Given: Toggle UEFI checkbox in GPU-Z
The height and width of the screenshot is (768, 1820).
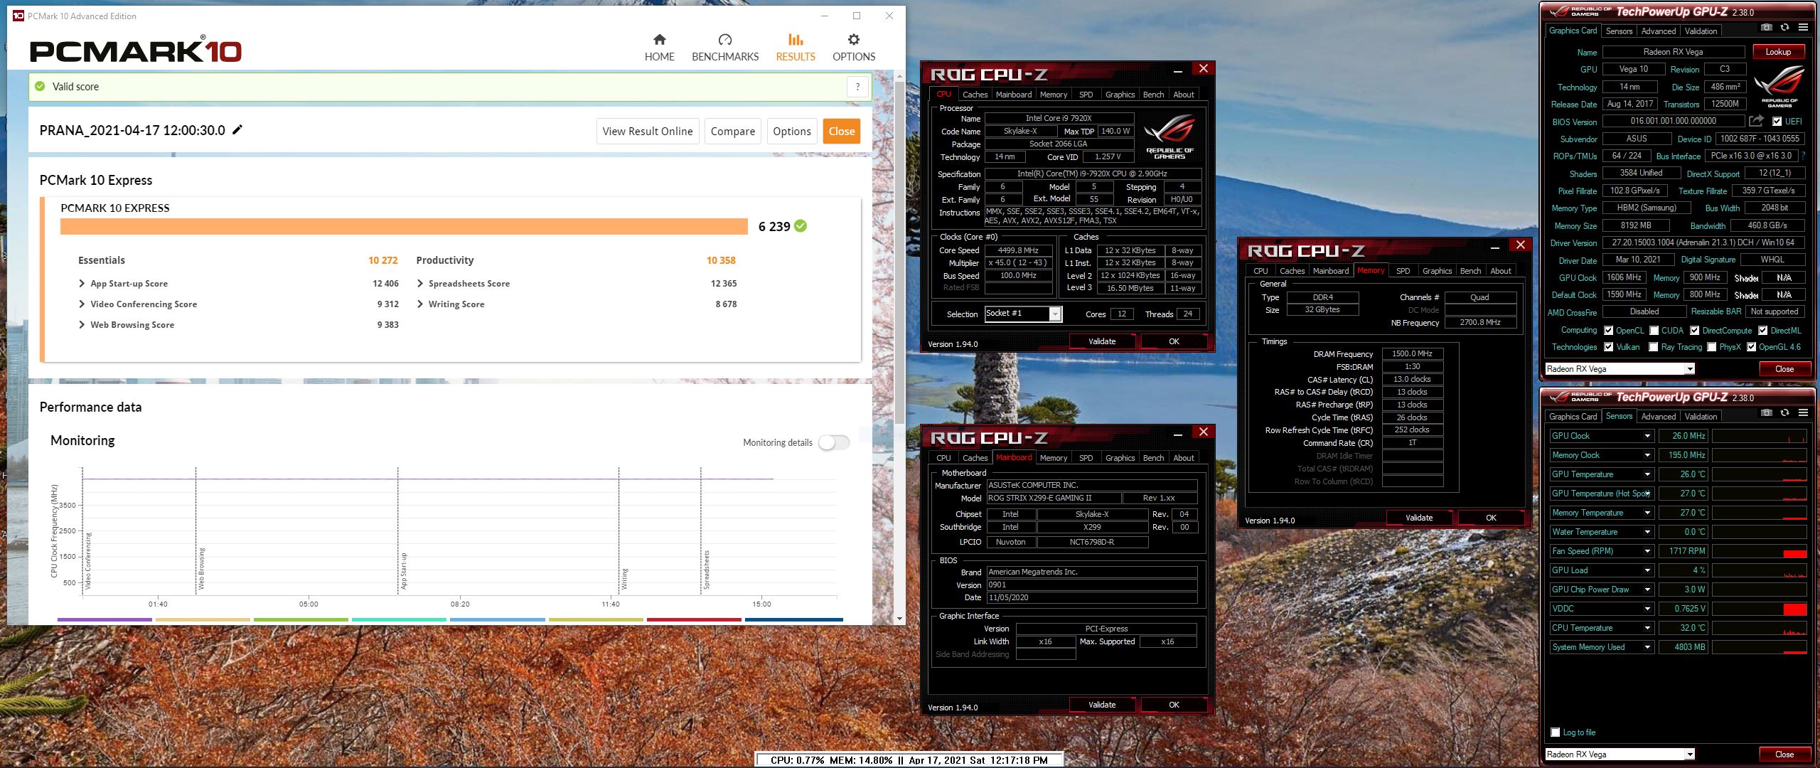Looking at the screenshot, I should (x=1777, y=122).
